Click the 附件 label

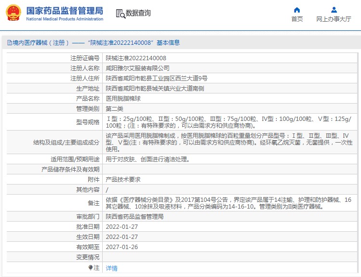(94, 180)
